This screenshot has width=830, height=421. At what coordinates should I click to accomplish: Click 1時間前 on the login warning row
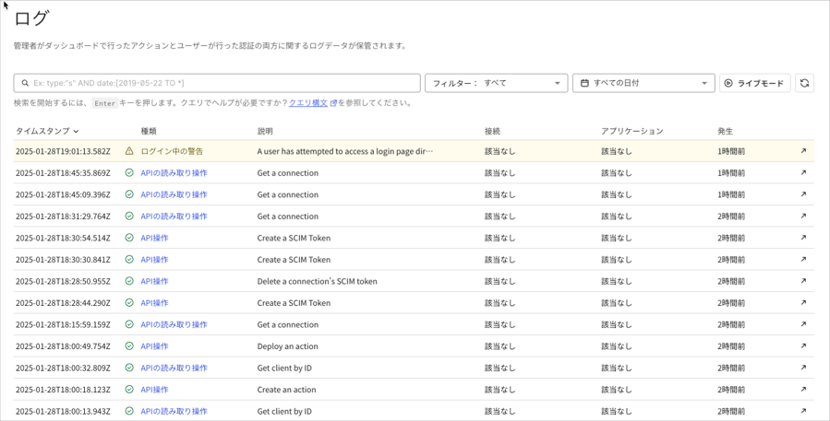click(x=731, y=151)
